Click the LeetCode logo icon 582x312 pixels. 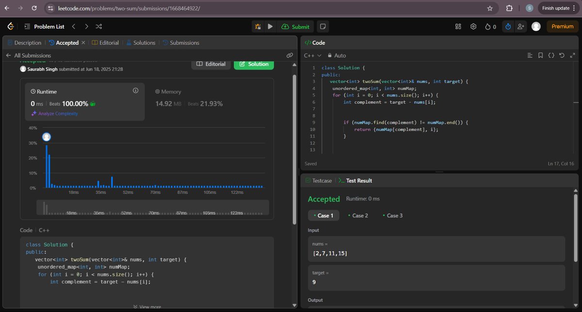tap(10, 27)
